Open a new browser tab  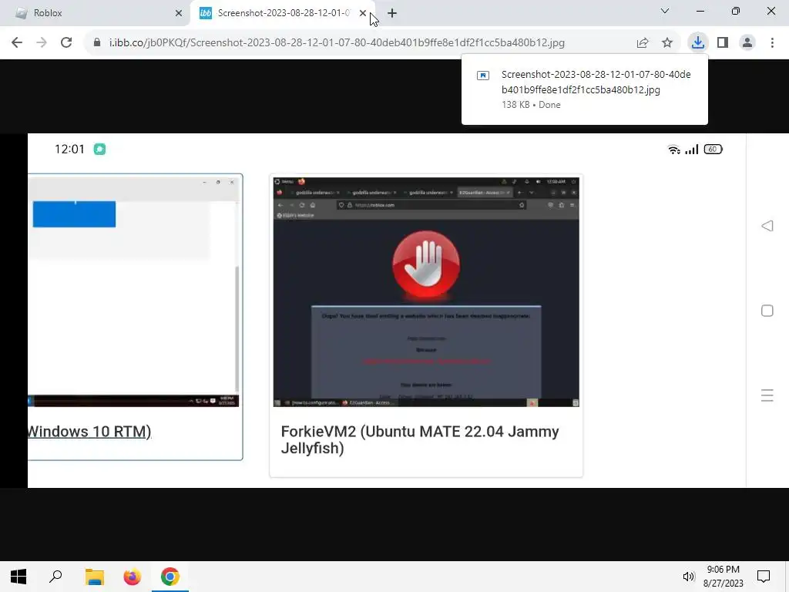click(x=392, y=13)
